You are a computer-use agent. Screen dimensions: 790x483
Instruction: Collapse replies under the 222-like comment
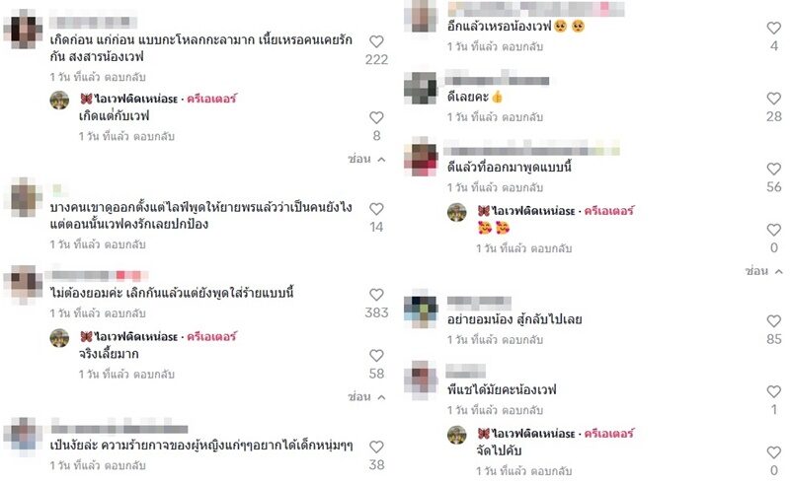pyautogui.click(x=366, y=159)
